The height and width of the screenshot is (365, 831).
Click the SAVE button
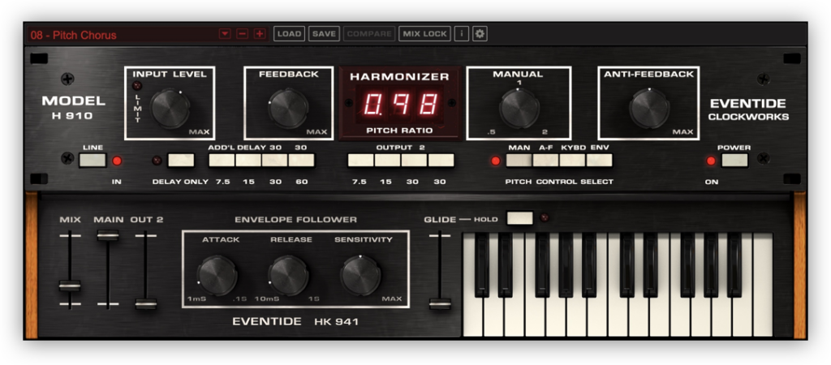tap(324, 34)
